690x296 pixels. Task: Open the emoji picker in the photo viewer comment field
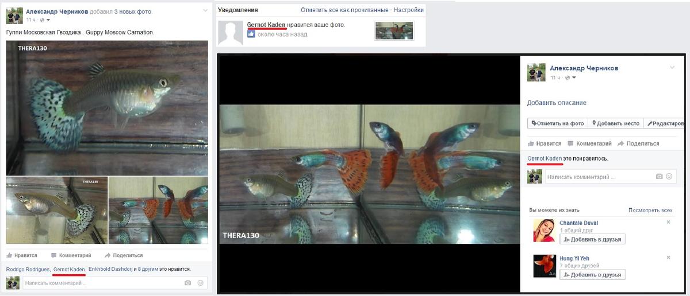669,177
